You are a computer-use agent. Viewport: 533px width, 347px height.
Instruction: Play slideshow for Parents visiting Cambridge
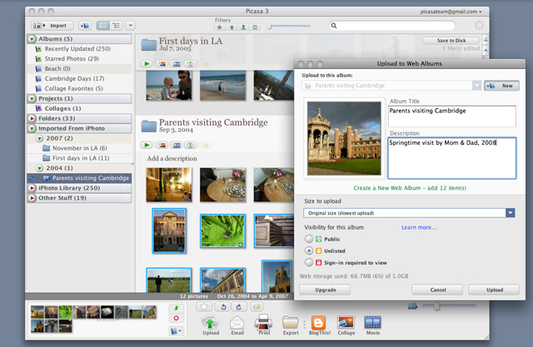(147, 146)
